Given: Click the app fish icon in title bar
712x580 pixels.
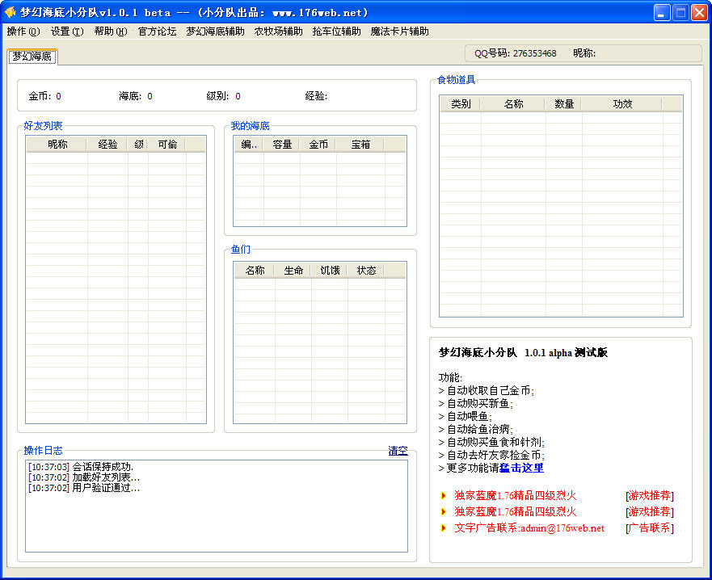Looking at the screenshot, I should [10, 12].
